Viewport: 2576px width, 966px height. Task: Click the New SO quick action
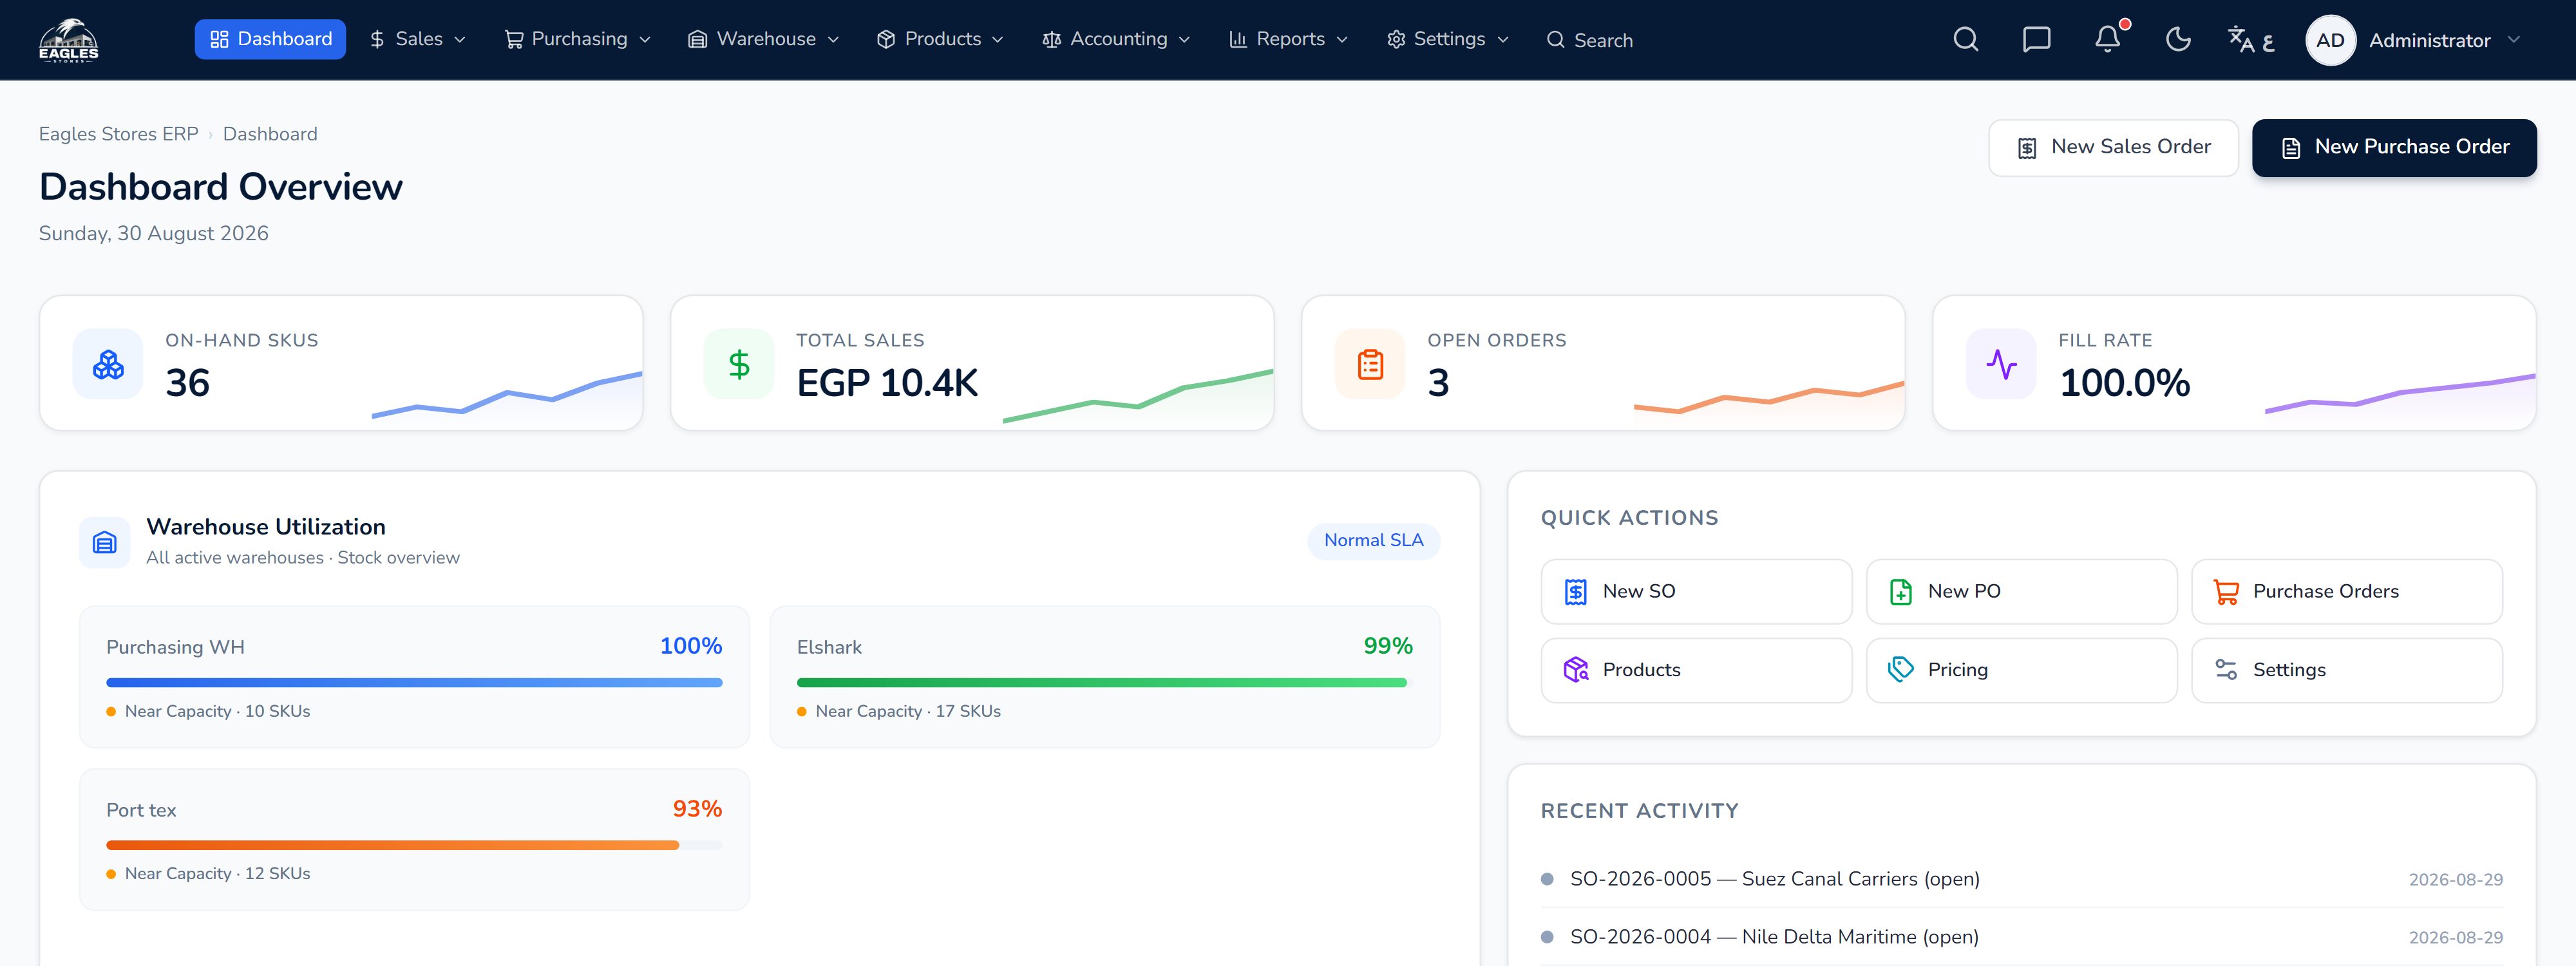1696,592
